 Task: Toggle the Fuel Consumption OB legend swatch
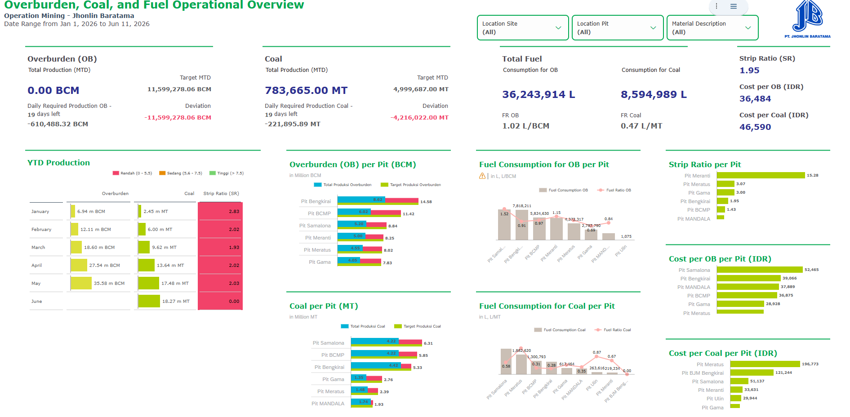click(x=543, y=190)
